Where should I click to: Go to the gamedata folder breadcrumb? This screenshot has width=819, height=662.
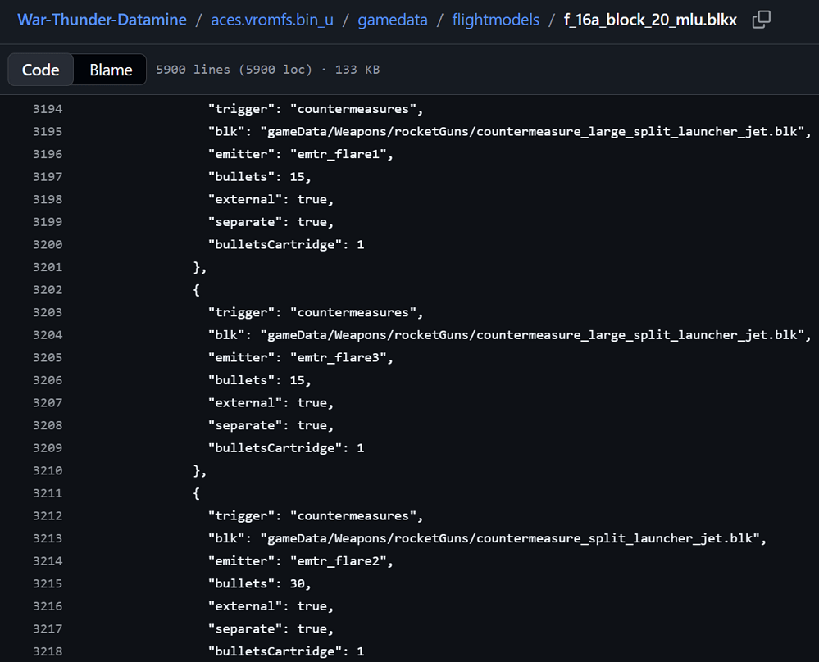point(392,20)
